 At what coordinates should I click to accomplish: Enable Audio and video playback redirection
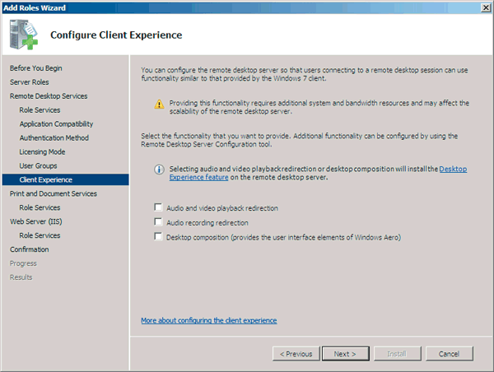pos(158,208)
